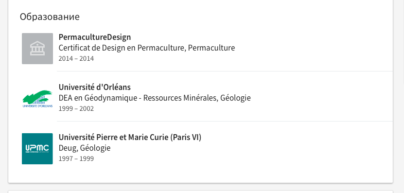Click the 1997 – 1999 date range
404x193 pixels.
pyautogui.click(x=76, y=158)
